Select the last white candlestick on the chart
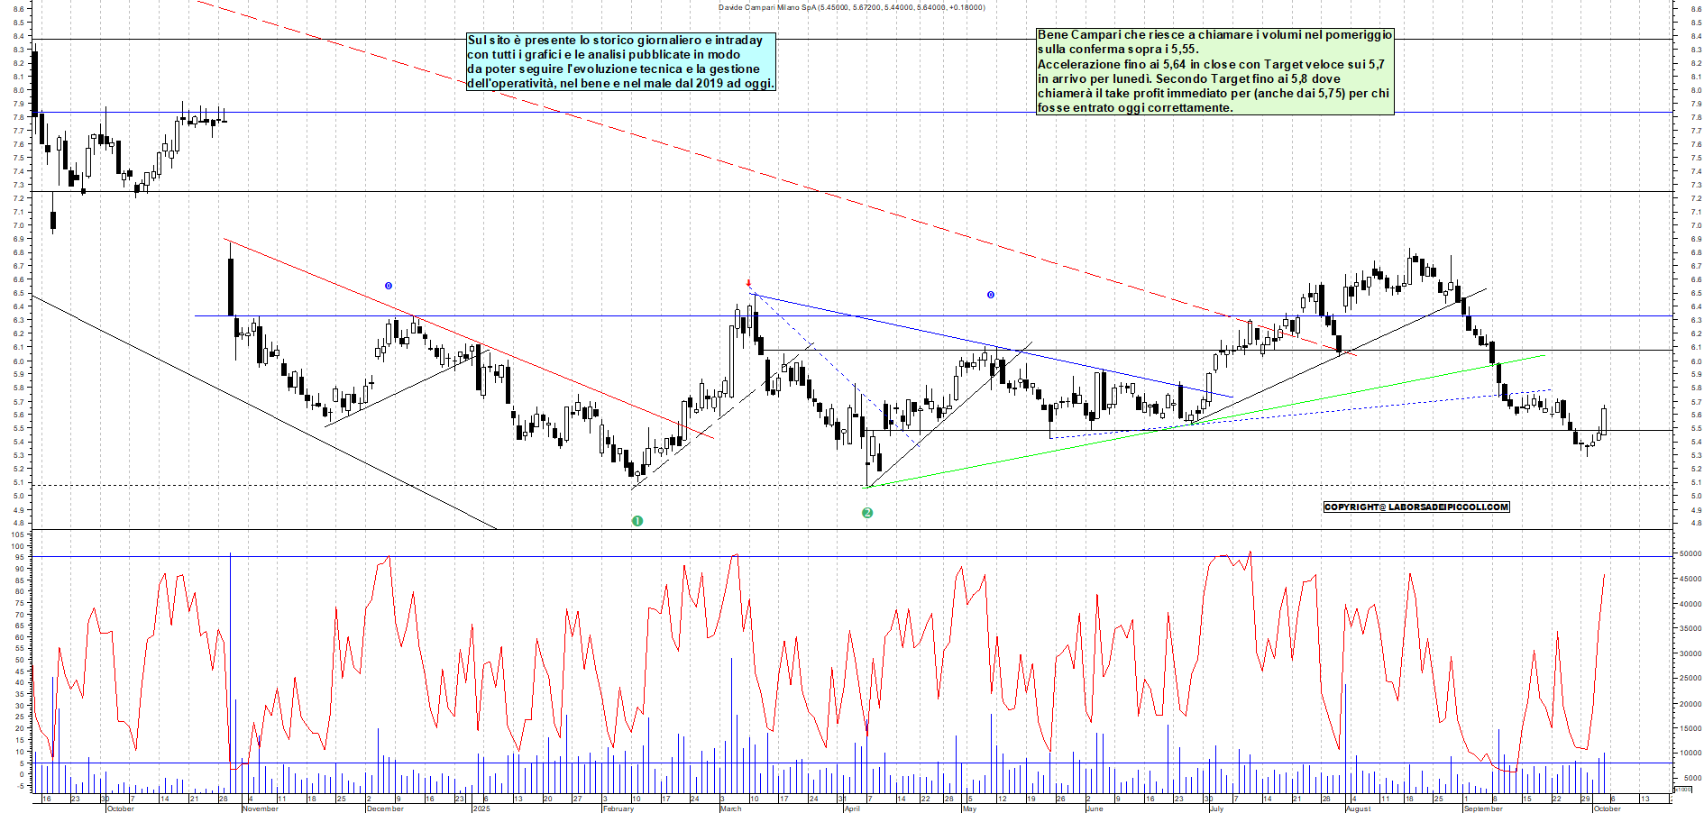 (x=1604, y=421)
